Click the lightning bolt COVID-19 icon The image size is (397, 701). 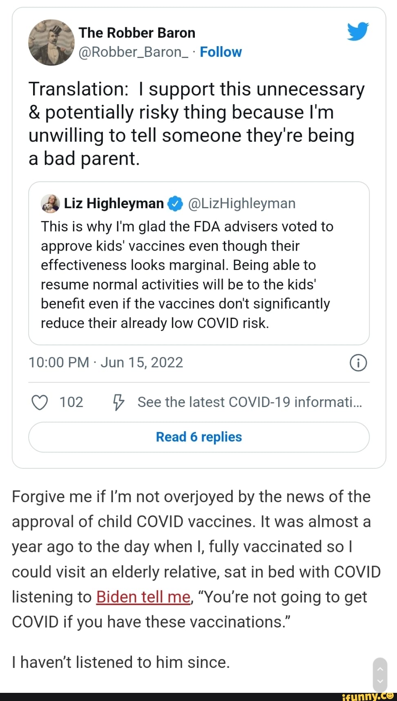[118, 402]
